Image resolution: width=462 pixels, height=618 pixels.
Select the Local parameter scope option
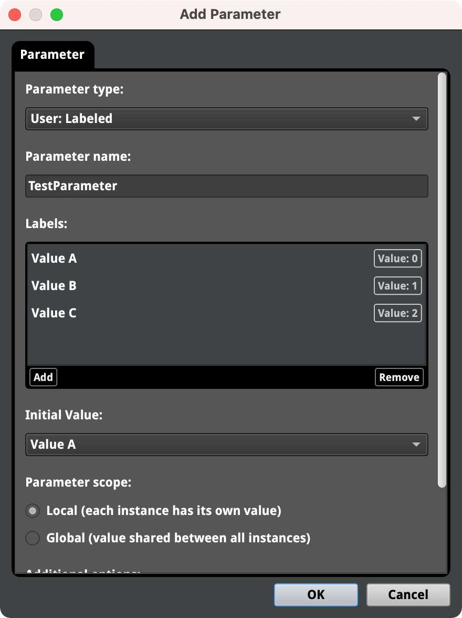(x=33, y=511)
